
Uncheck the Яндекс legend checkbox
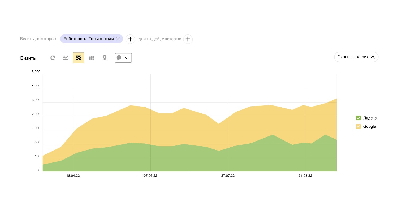(x=358, y=118)
